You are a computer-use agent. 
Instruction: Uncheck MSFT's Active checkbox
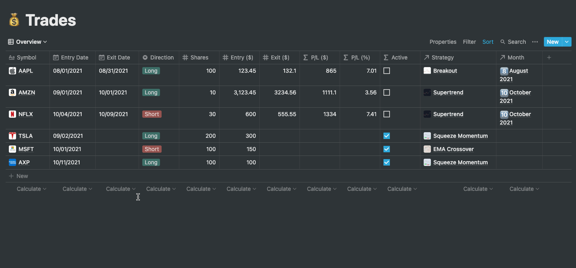click(x=386, y=149)
